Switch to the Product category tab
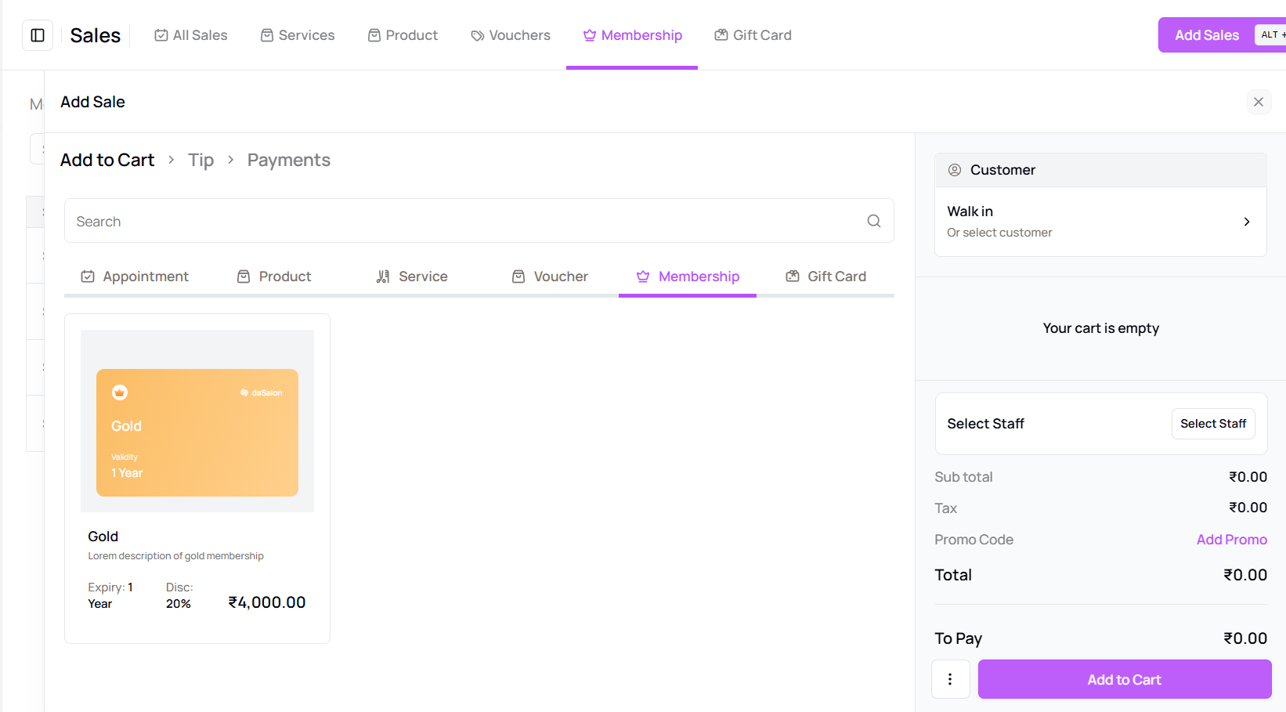Image resolution: width=1286 pixels, height=712 pixels. 274,276
